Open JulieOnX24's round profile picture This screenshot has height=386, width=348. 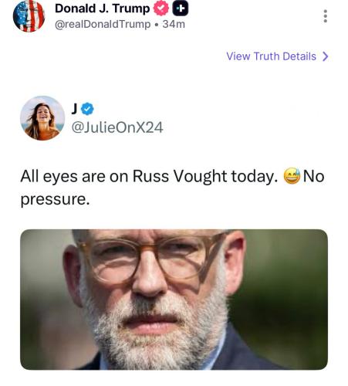(42, 118)
